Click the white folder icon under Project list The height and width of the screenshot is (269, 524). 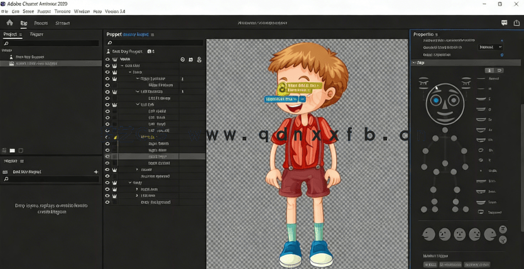tap(13, 150)
